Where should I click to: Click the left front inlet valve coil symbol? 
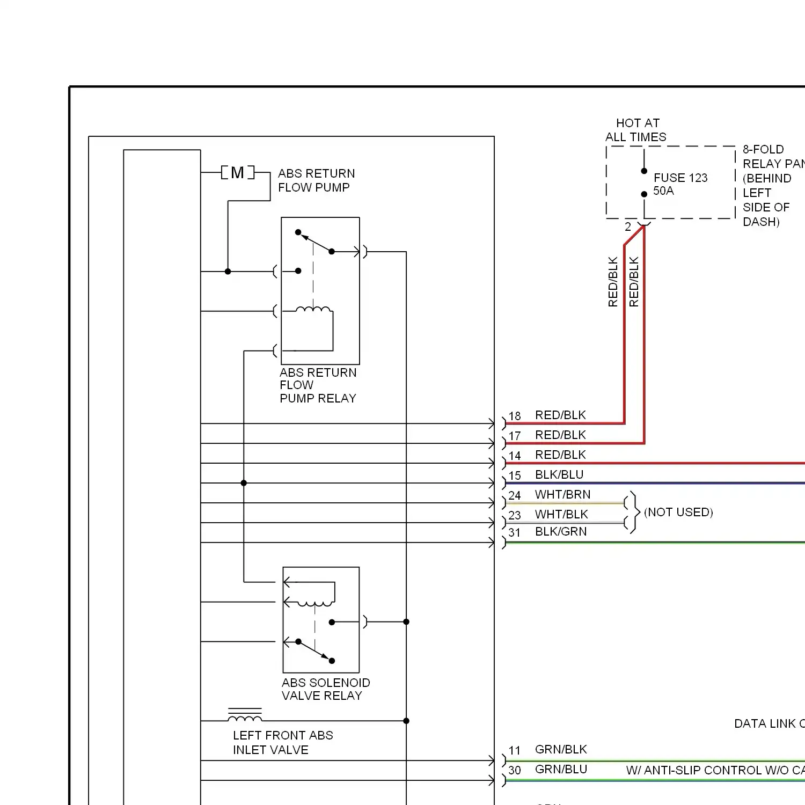(x=245, y=715)
